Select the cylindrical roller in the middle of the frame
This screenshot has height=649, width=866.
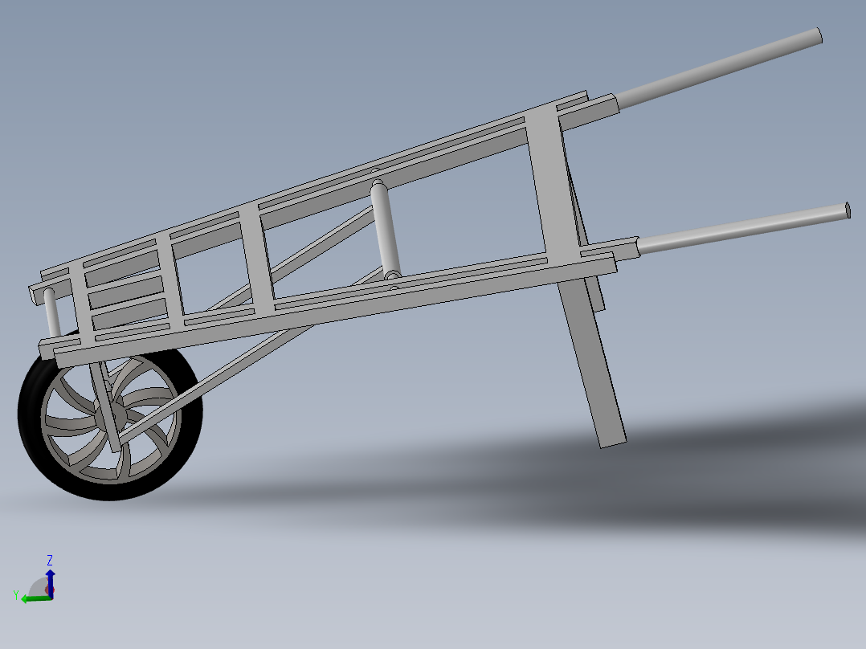point(386,230)
